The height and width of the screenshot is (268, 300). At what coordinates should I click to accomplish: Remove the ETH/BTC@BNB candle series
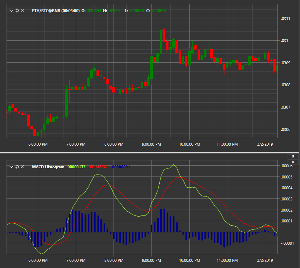[x=22, y=10]
